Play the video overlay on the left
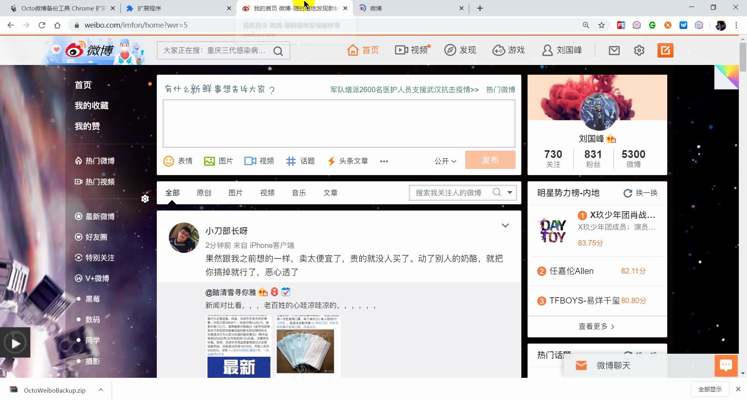The width and height of the screenshot is (747, 400). coord(15,342)
